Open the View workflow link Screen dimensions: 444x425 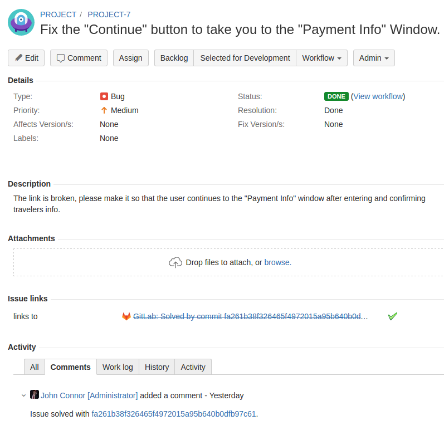[378, 96]
